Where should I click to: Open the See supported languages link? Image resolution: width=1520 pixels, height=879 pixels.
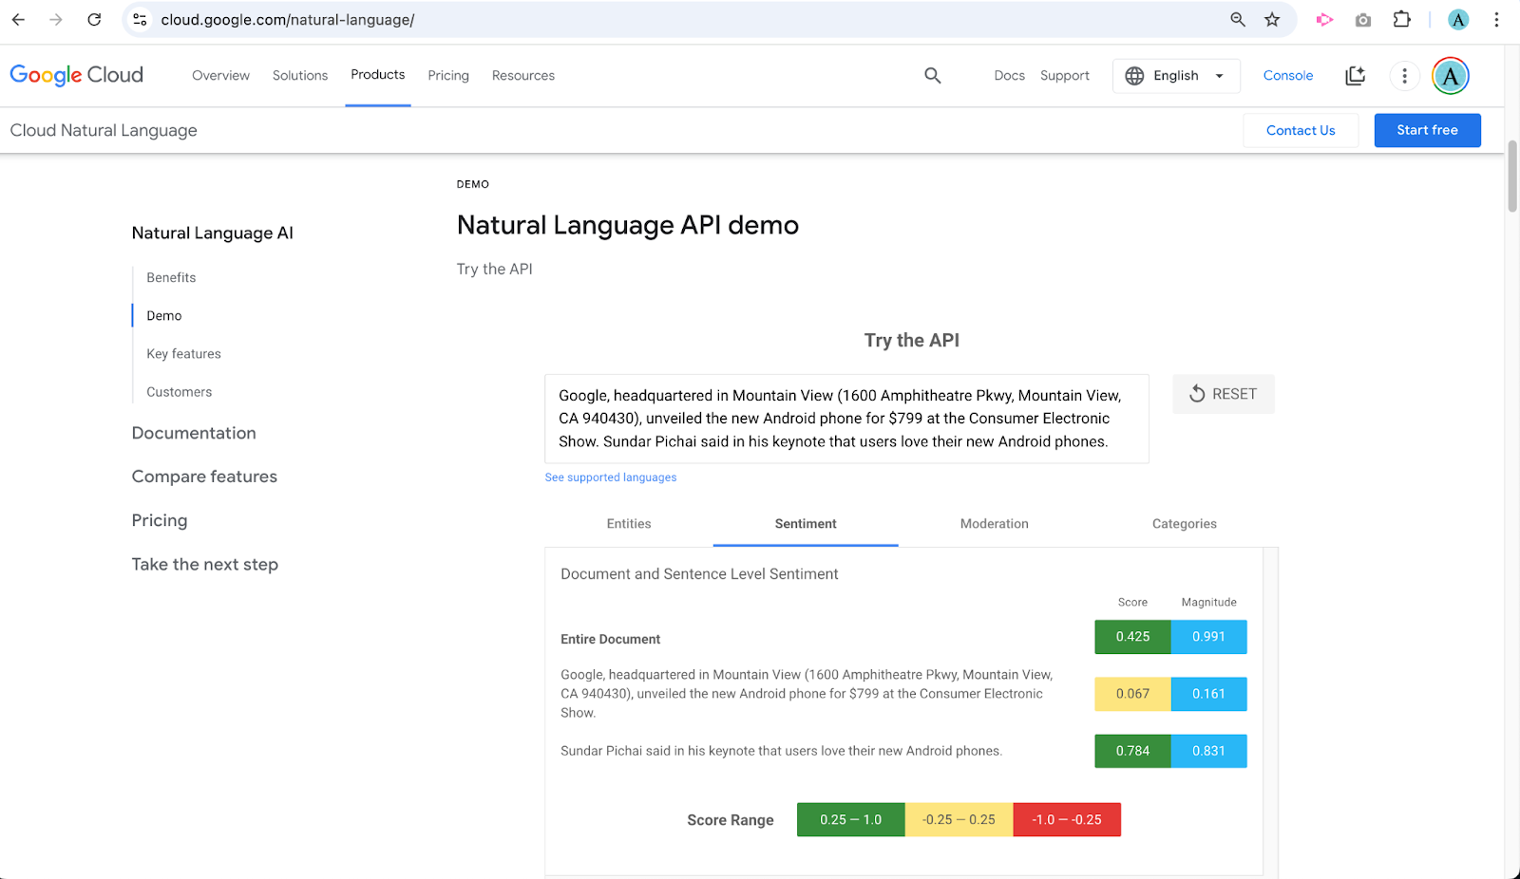tap(611, 477)
